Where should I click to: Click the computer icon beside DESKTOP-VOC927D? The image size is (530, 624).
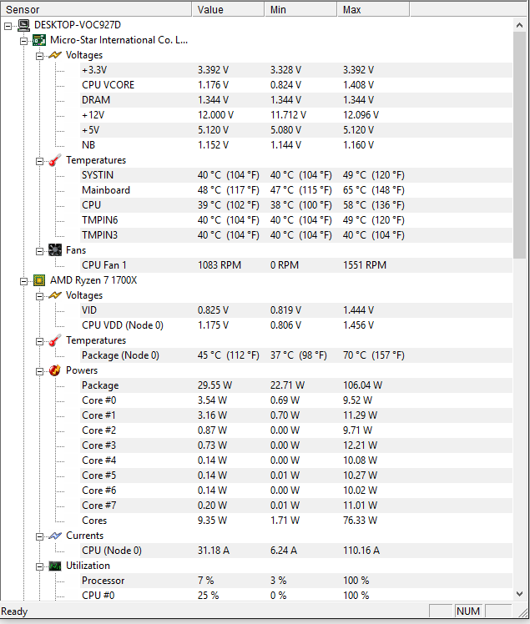(x=23, y=25)
